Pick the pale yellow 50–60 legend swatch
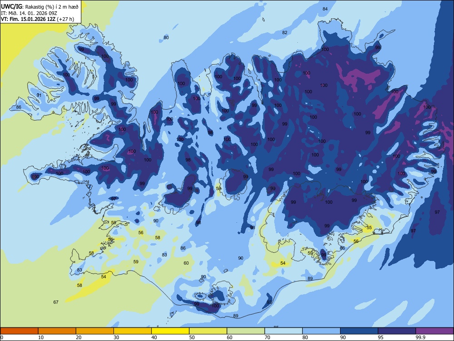Screen dimensions: 454x341 (208, 331)
